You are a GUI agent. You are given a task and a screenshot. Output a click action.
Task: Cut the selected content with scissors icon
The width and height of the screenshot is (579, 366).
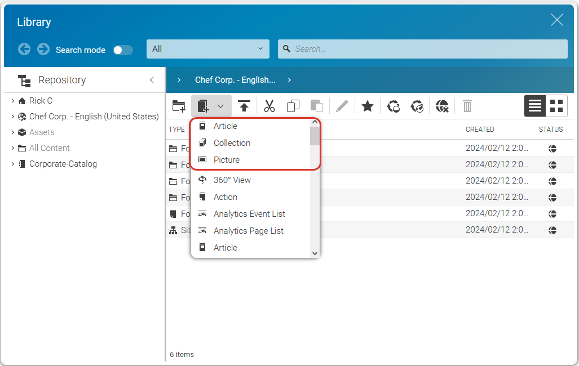pos(269,106)
